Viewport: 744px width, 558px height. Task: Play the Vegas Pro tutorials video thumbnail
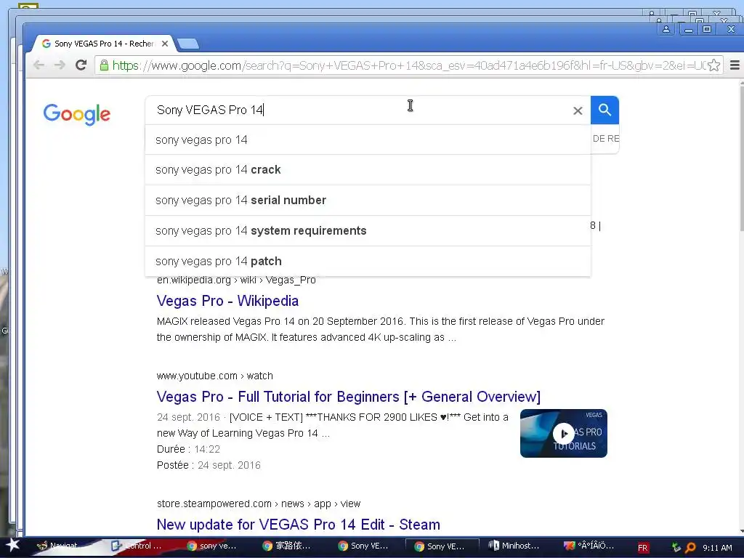click(x=563, y=433)
